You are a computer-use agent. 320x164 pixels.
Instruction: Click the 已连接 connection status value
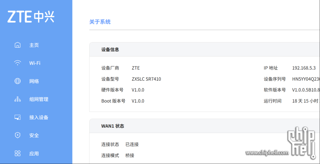click(x=132, y=145)
